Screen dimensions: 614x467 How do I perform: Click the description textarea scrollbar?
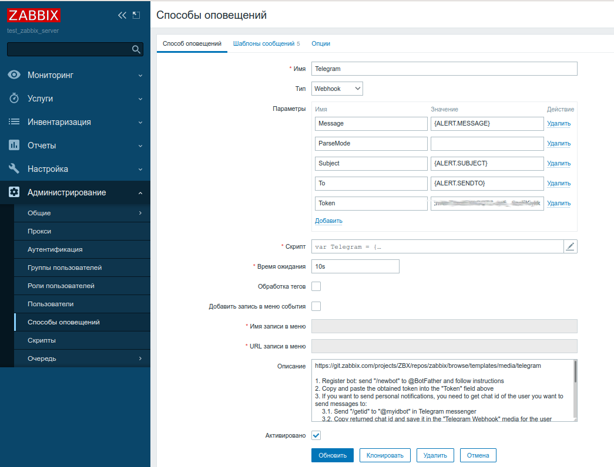pos(575,371)
